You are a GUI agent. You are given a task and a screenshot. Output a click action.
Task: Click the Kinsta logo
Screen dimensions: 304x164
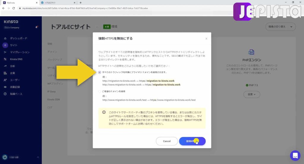point(11,22)
